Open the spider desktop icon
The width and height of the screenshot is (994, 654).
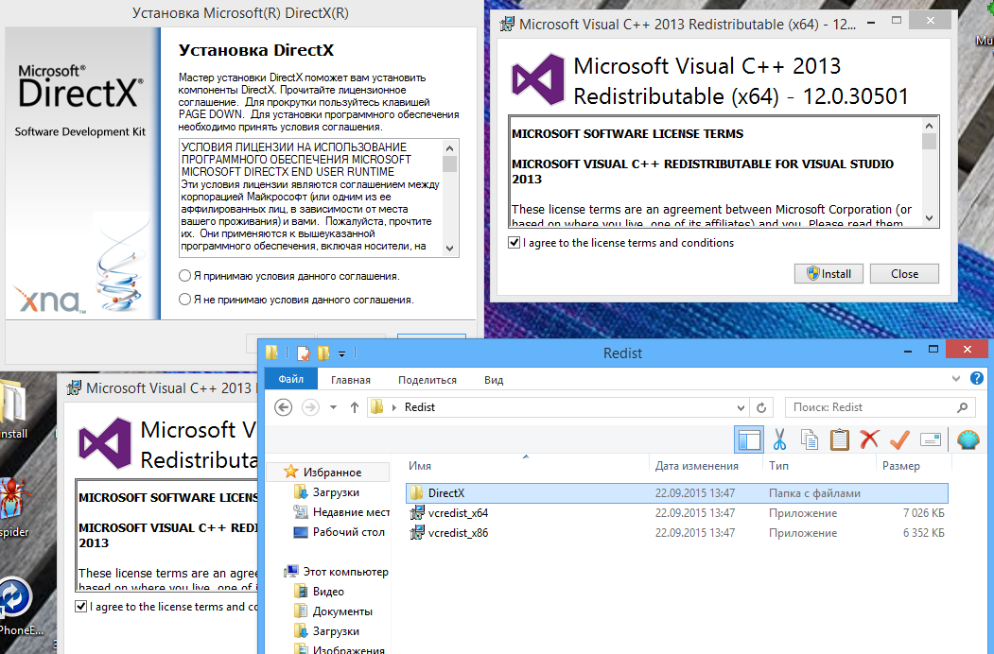pyautogui.click(x=14, y=498)
